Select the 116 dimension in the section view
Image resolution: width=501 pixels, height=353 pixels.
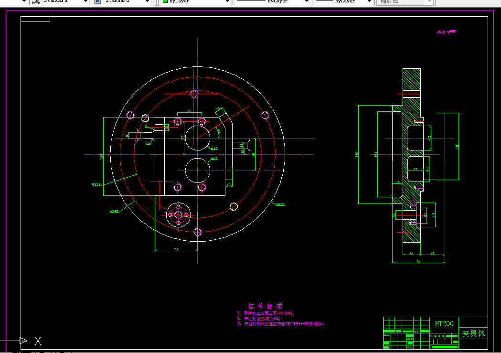[x=457, y=146]
